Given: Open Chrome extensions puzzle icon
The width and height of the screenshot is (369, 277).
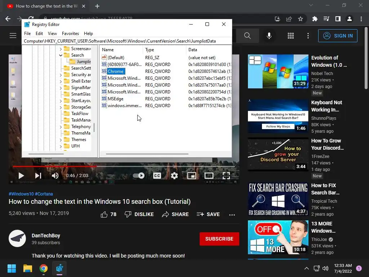Looking at the screenshot, I should [315, 19].
